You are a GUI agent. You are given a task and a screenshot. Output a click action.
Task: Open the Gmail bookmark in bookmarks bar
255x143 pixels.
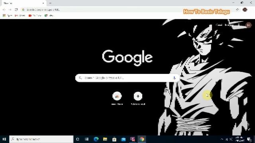point(20,15)
